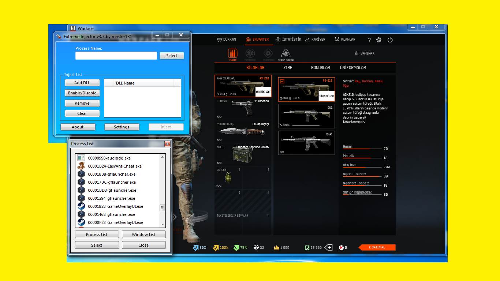Click the Process List button
Viewport: 500px width, 281px height.
click(97, 235)
